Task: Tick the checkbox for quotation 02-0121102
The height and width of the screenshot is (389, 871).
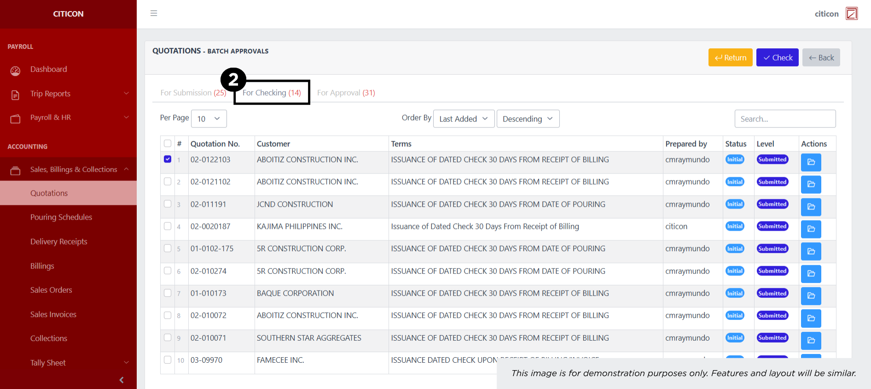Action: (x=168, y=181)
